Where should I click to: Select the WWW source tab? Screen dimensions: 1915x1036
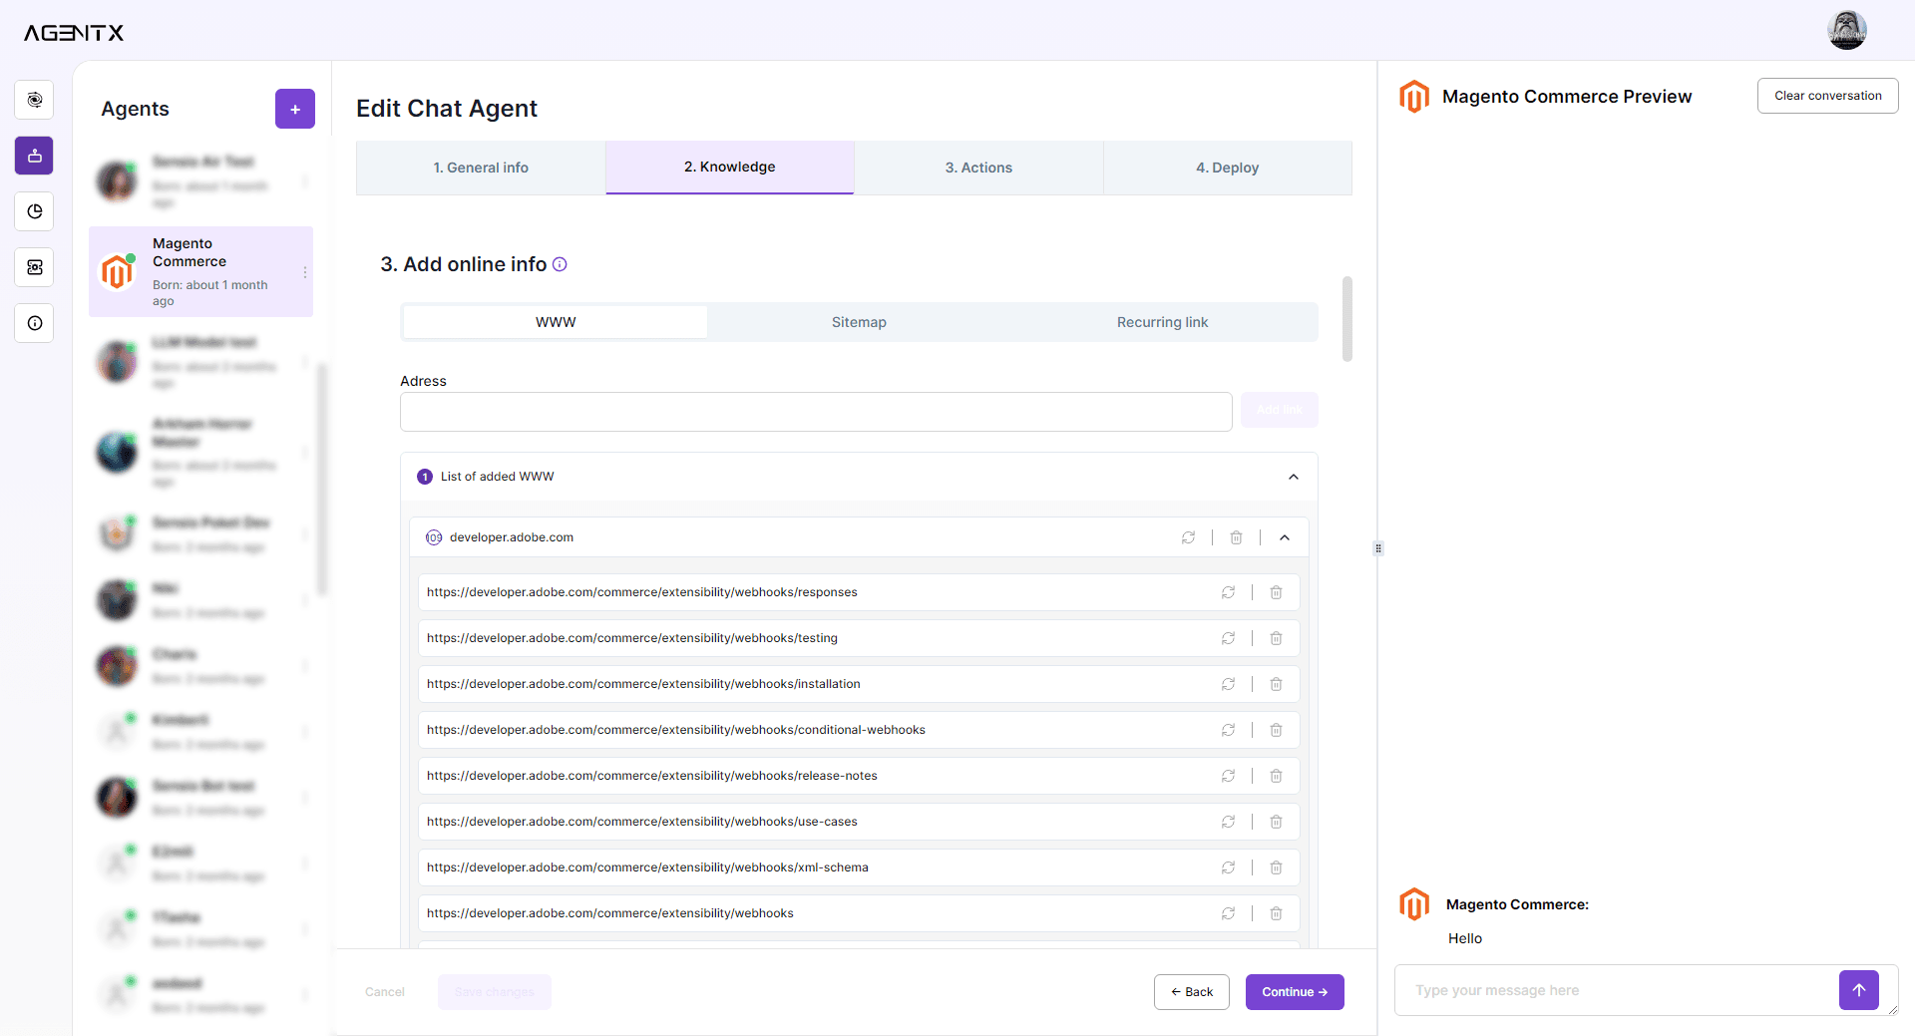(556, 322)
